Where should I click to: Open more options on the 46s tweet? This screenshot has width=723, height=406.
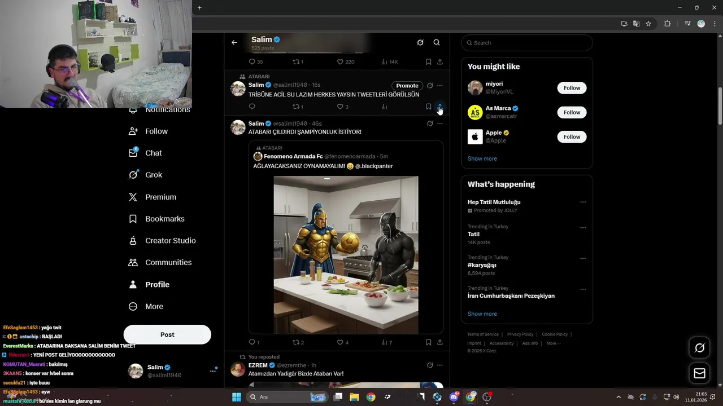click(x=440, y=123)
